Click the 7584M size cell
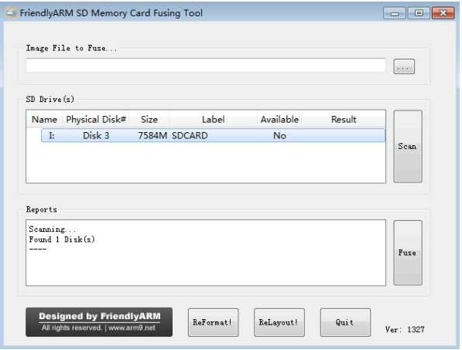Screen dimensions: 462x350 152,135
